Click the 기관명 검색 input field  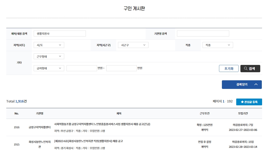pos(203,33)
